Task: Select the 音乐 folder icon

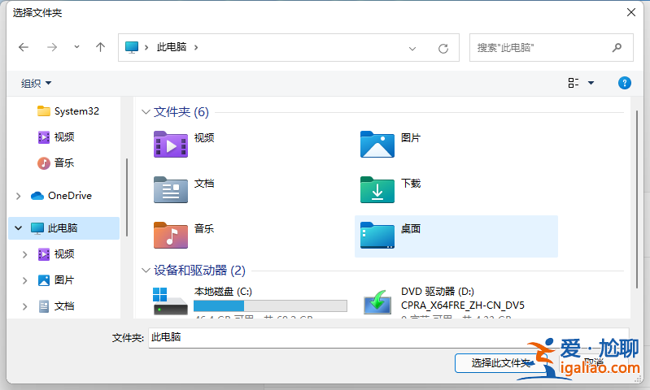Action: 170,235
